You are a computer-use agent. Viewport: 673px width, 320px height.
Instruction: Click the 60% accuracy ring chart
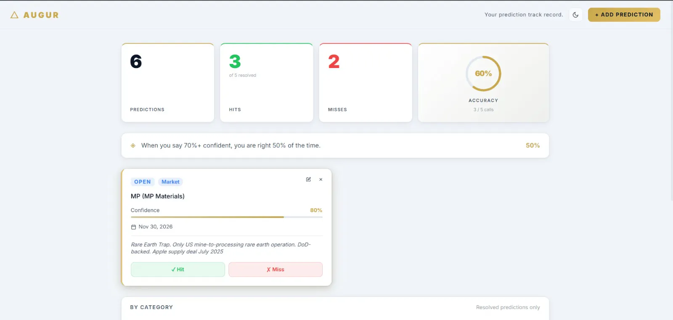coord(483,73)
